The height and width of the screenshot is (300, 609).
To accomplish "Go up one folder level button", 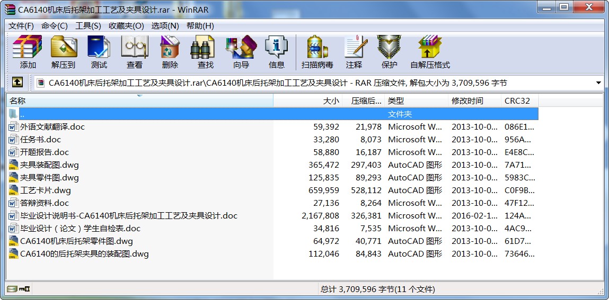I will (17, 83).
